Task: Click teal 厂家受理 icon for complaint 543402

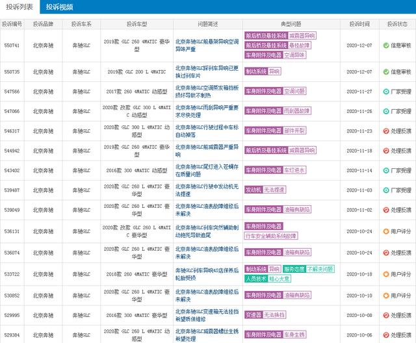Action: (386, 170)
